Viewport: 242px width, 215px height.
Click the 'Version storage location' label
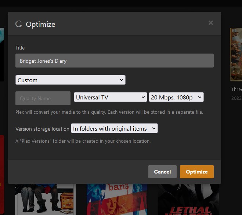click(42, 129)
